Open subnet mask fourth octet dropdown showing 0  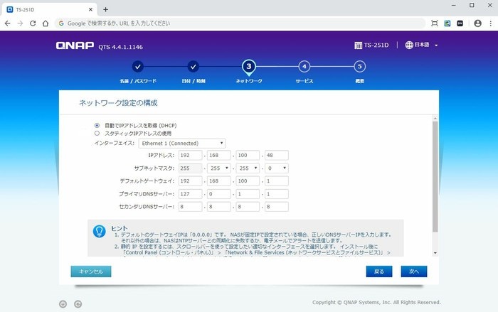click(276, 168)
